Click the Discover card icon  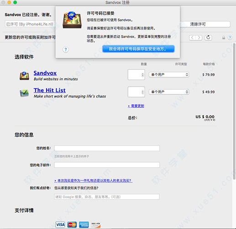tap(96, 224)
